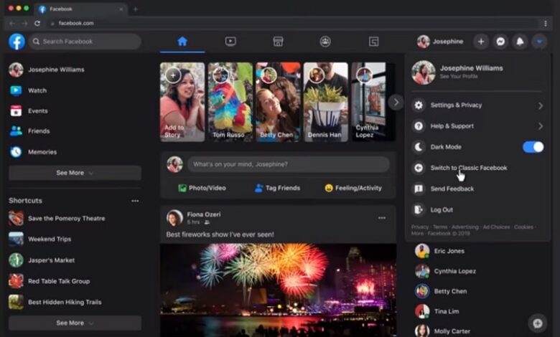Open the Facebook logo home link

pyautogui.click(x=17, y=42)
